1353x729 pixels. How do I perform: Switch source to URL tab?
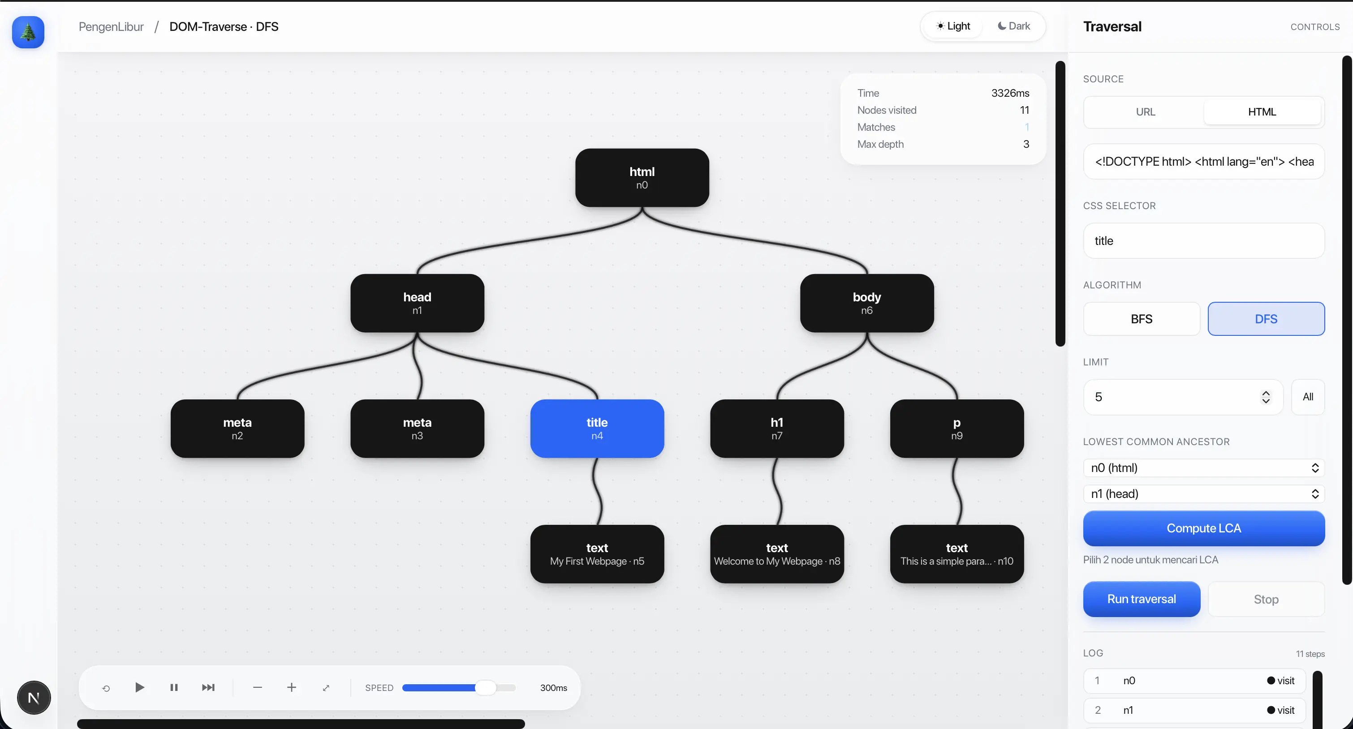point(1145,112)
